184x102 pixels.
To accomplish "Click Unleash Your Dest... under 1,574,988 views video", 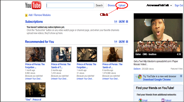I will coord(111,79).
